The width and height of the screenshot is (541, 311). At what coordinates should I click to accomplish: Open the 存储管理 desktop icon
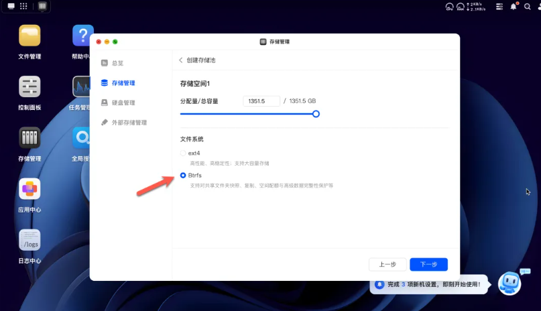(x=29, y=137)
